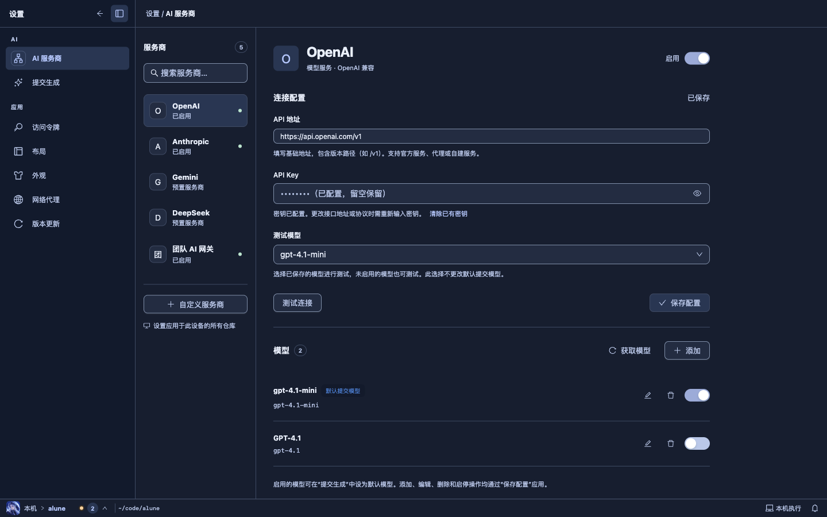Open 布局 settings section
The image size is (827, 517).
pos(67,151)
